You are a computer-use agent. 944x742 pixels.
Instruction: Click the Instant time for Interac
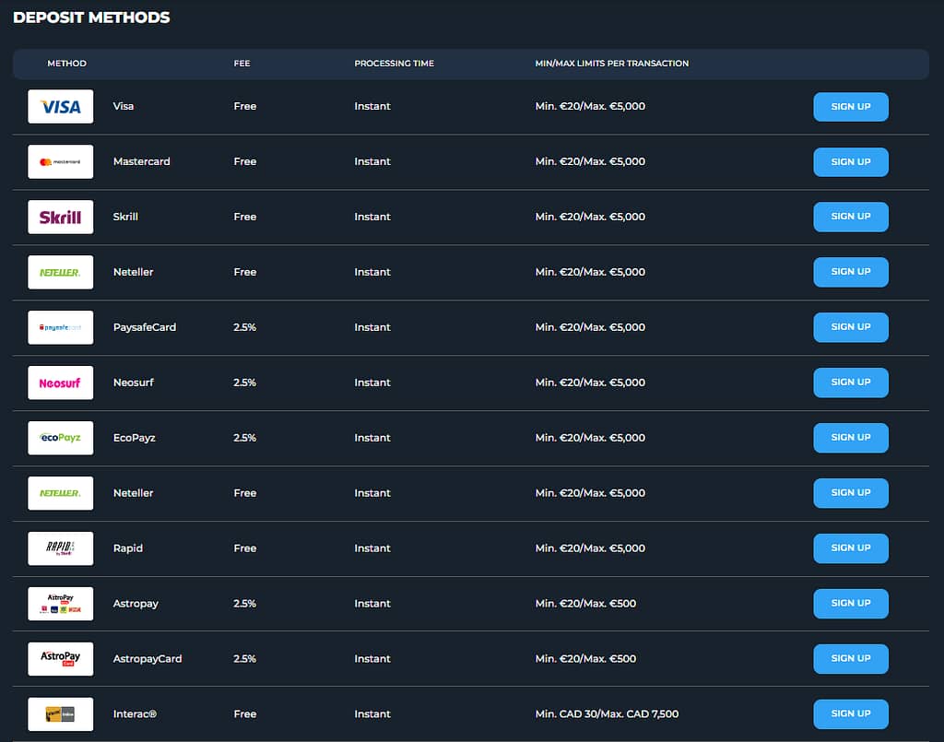coord(372,713)
